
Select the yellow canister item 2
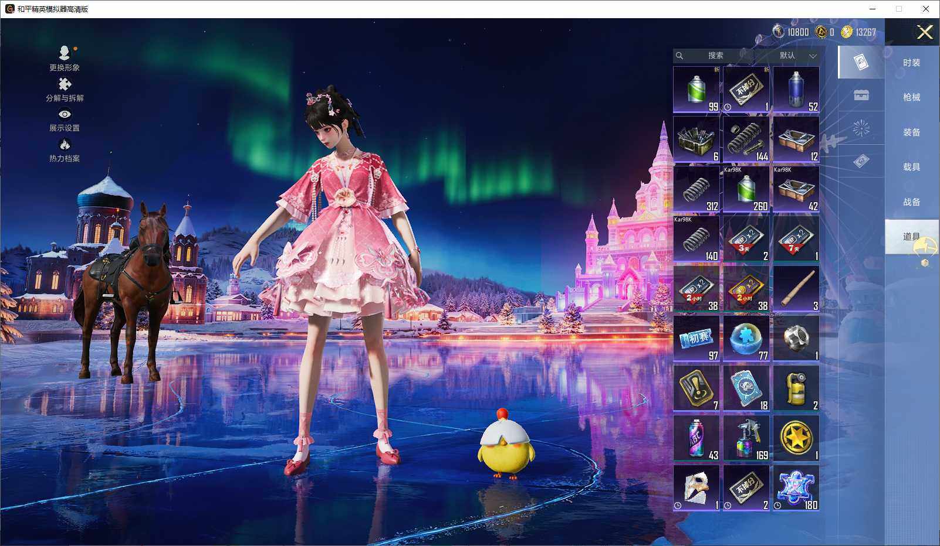(796, 388)
